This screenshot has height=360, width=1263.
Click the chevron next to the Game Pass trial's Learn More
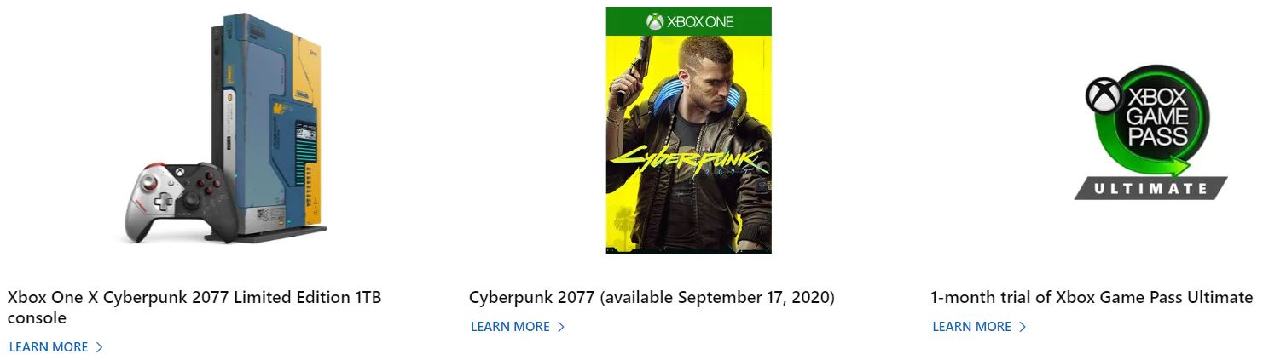1023,327
